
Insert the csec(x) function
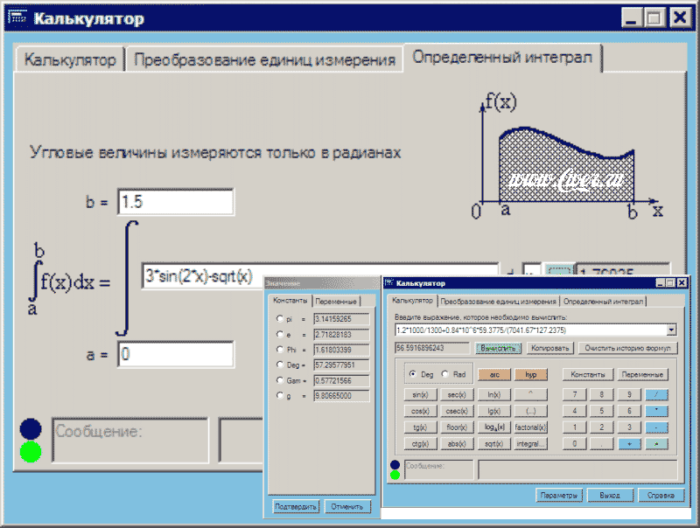(x=457, y=411)
